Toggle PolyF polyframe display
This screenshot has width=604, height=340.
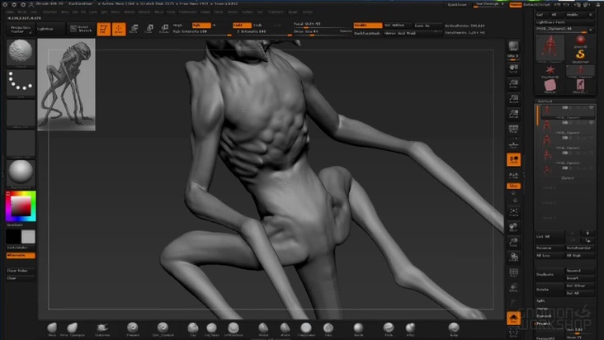click(513, 273)
